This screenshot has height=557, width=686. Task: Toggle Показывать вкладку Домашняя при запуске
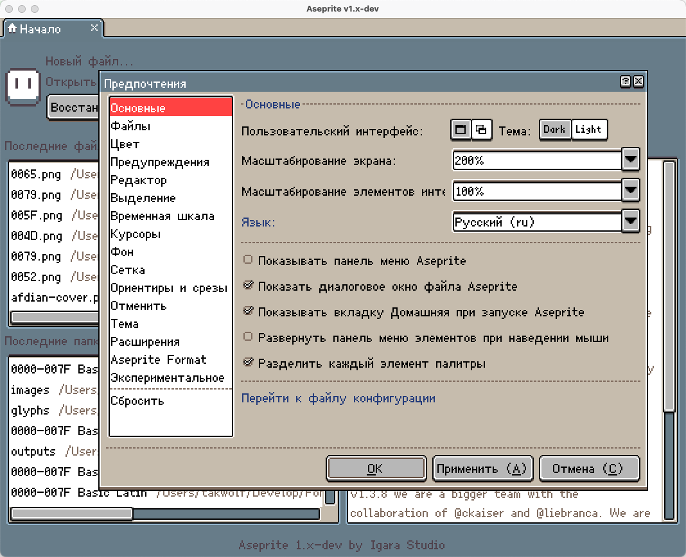point(248,311)
